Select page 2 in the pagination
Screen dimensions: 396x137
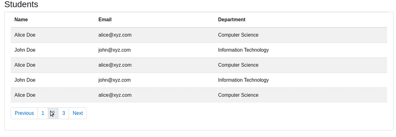pyautogui.click(x=53, y=113)
